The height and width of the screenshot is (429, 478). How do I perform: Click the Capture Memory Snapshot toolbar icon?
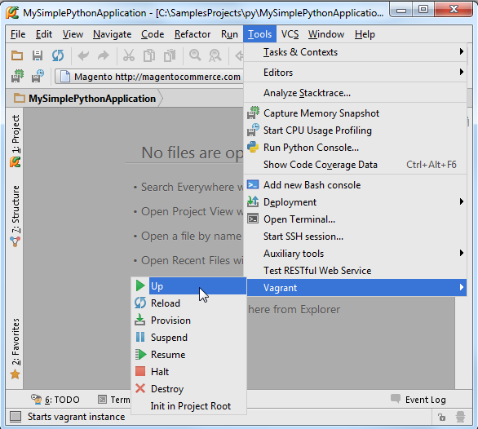pyautogui.click(x=17, y=76)
